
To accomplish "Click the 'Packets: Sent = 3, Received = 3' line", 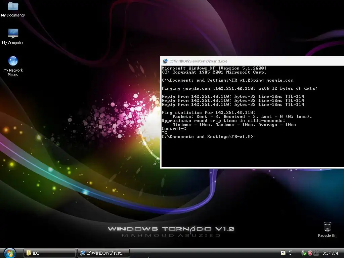I will tap(242, 117).
